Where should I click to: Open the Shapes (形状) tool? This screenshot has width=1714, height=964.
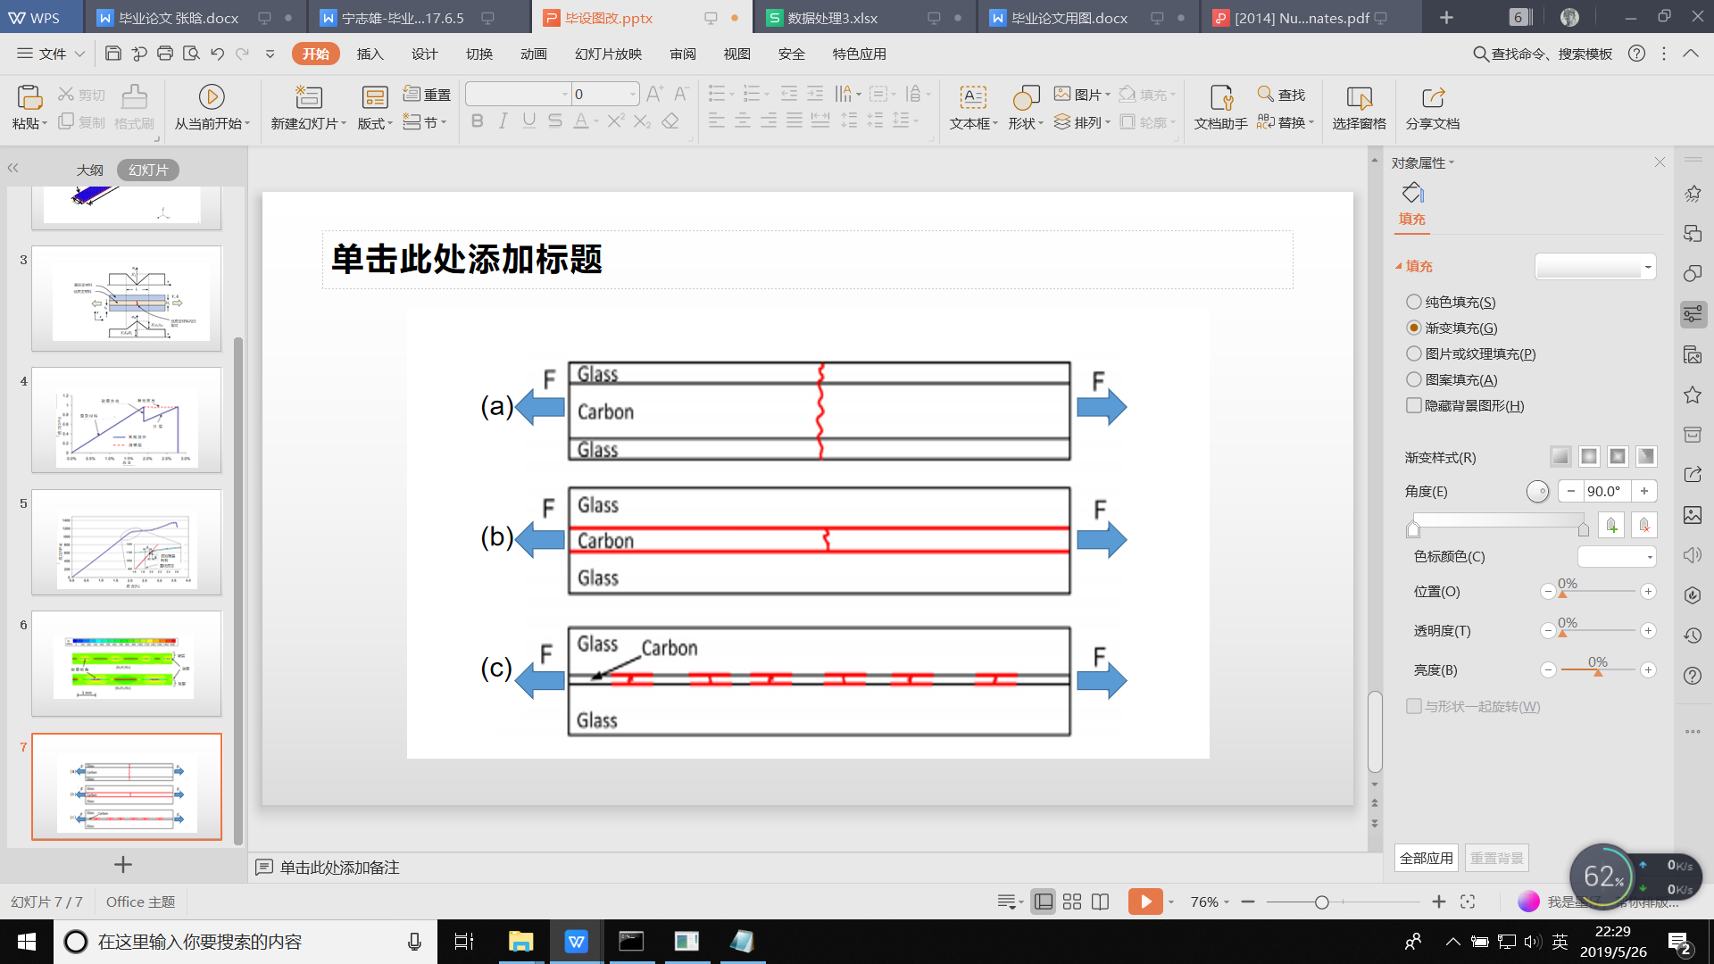coord(1025,97)
